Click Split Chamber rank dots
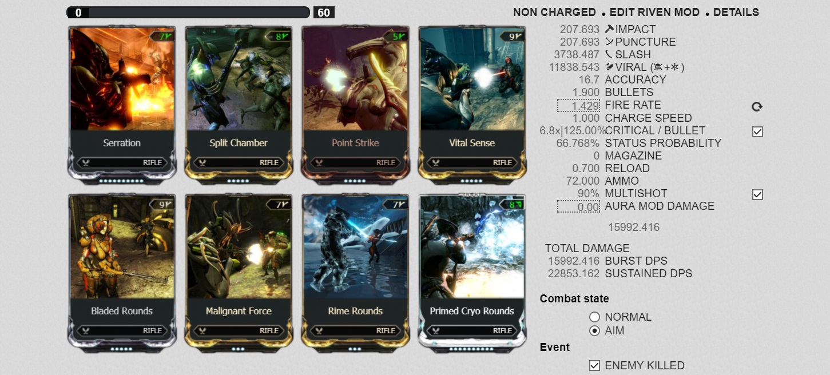Image resolution: width=830 pixels, height=375 pixels. point(239,181)
